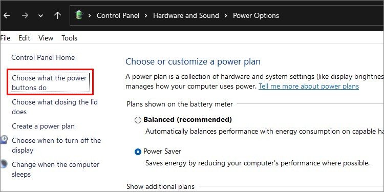Screen dimensions: 384x192
Task: Open Create a power plan
Action: coord(43,126)
